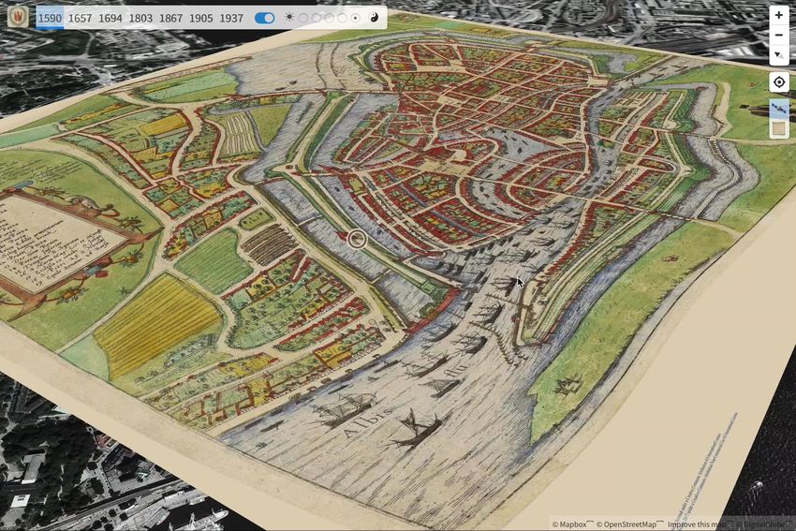Click the sun brightness icon
The height and width of the screenshot is (531, 796).
(x=289, y=17)
